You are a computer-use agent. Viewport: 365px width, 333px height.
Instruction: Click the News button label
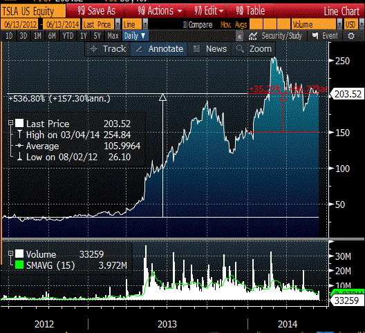(x=216, y=49)
